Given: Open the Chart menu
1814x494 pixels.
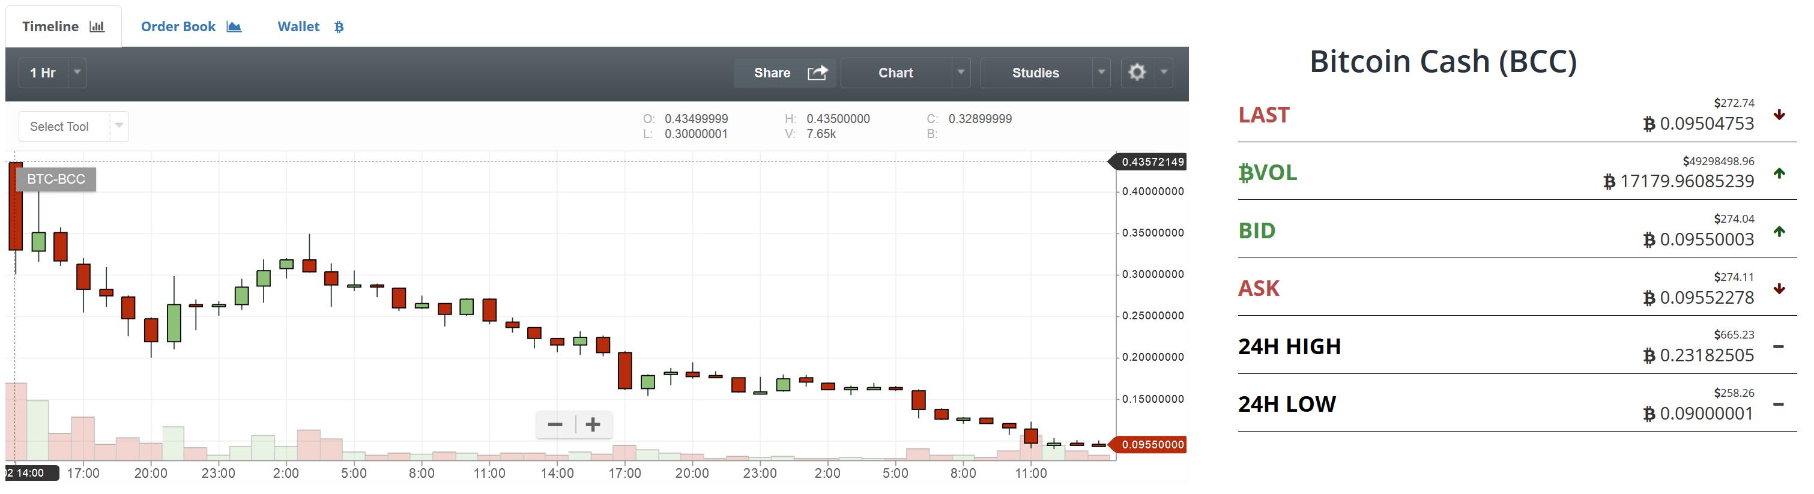Looking at the screenshot, I should click(896, 73).
